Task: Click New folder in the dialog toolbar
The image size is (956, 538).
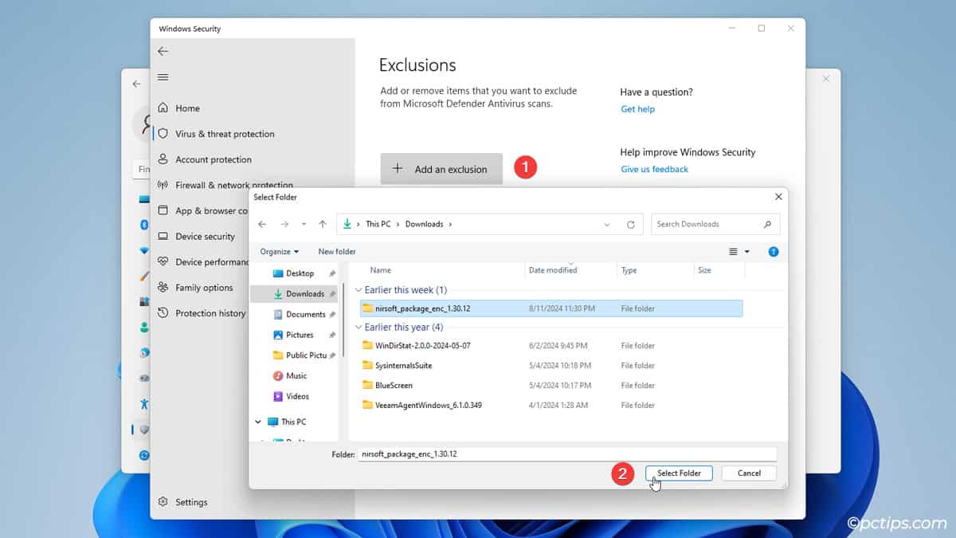Action: pos(337,251)
